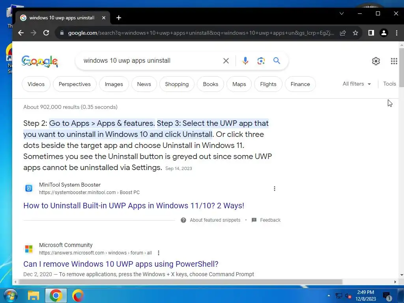This screenshot has width=404, height=303.
Task: Close the 'windows 10 uwp apps uninstall' tab
Action: pyautogui.click(x=104, y=18)
